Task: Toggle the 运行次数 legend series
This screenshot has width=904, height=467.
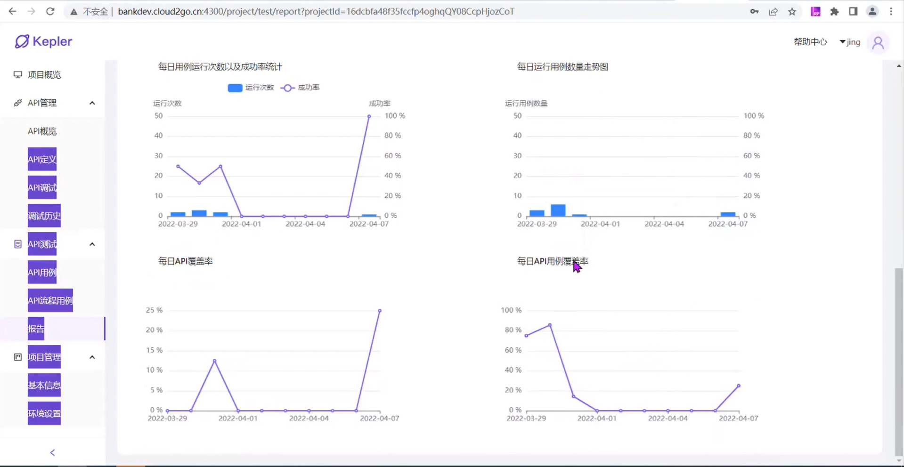Action: click(251, 88)
